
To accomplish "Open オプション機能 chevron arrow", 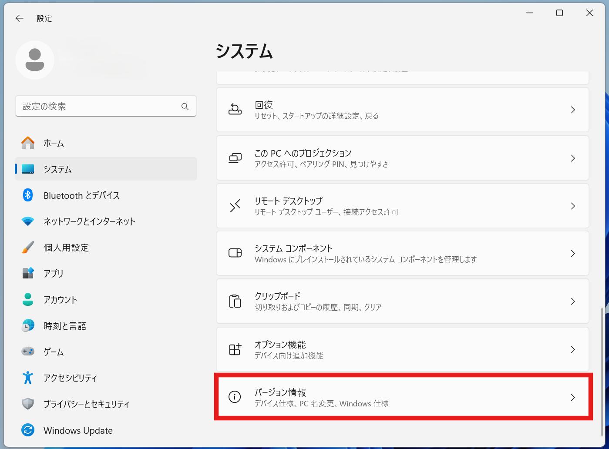I will (573, 349).
